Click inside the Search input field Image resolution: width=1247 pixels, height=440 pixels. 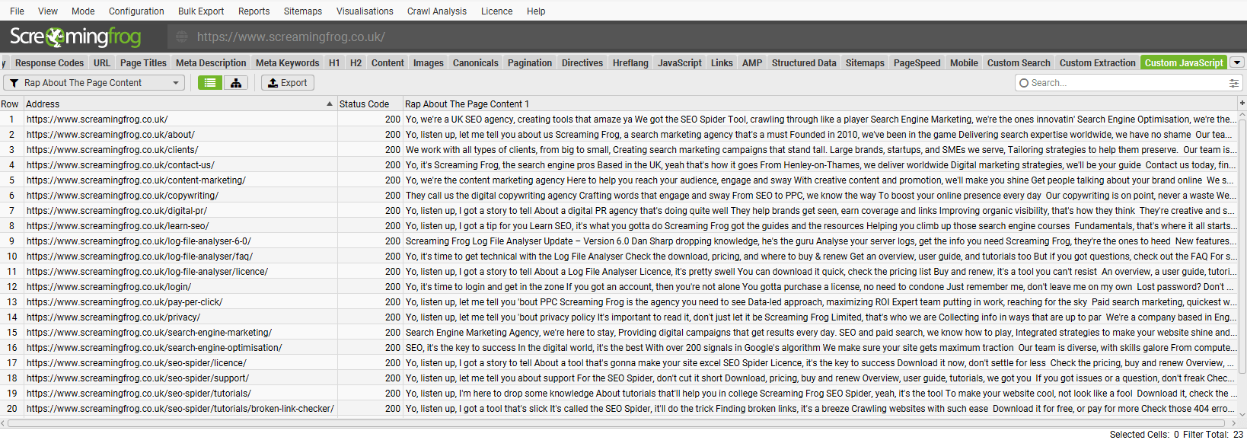point(1104,82)
